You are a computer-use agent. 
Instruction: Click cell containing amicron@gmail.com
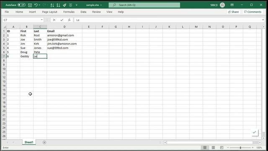[64, 35]
